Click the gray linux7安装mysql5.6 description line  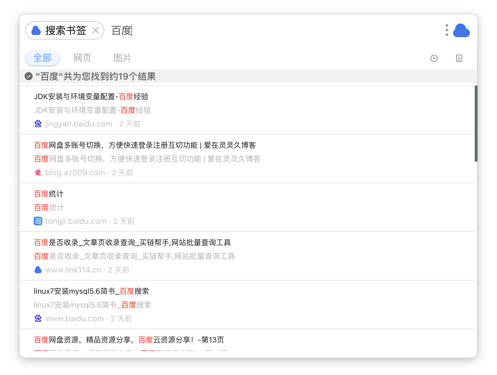92,305
